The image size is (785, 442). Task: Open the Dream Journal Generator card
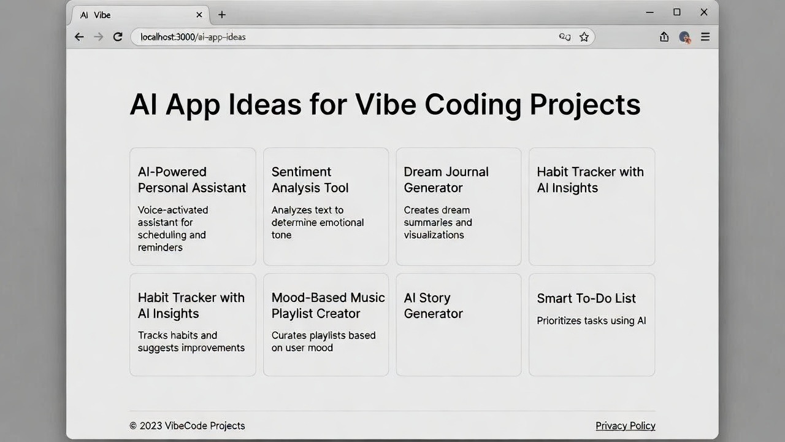[459, 206]
